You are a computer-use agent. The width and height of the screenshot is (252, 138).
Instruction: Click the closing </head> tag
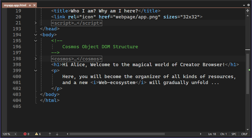click(x=50, y=29)
